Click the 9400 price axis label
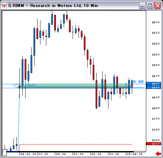Image resolution: width=163 pixels, height=158 pixels. [x=156, y=108]
